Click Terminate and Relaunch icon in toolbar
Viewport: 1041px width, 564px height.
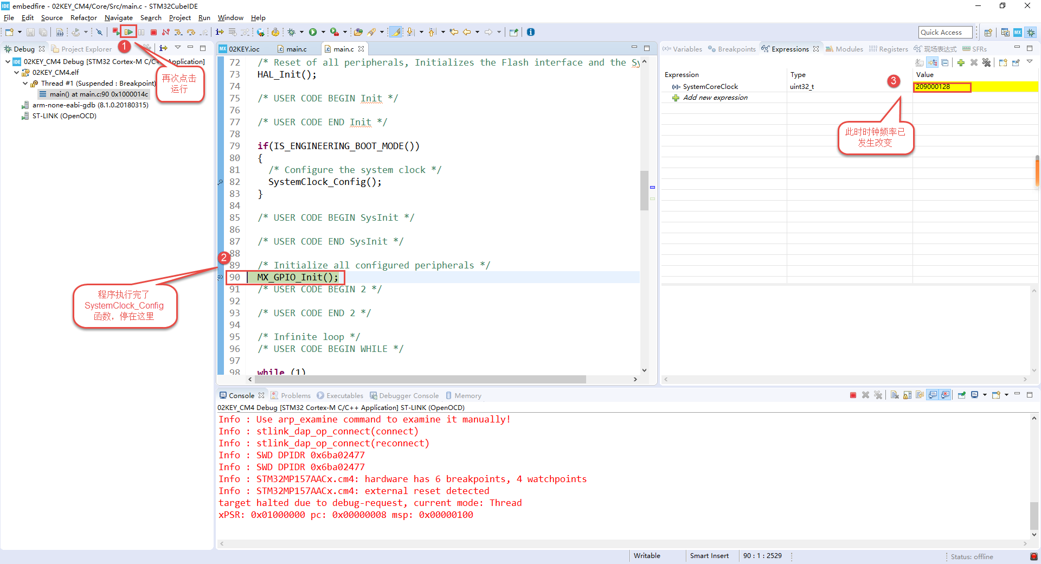pos(115,32)
